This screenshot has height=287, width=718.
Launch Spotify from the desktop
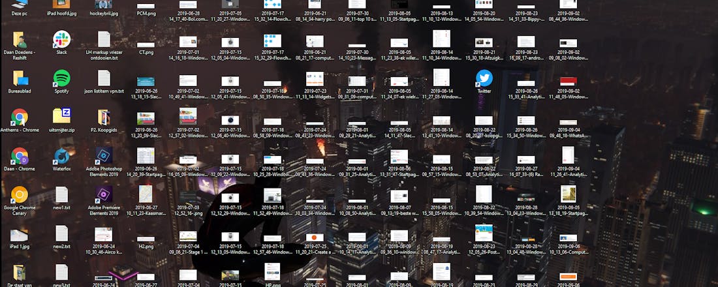(x=61, y=78)
